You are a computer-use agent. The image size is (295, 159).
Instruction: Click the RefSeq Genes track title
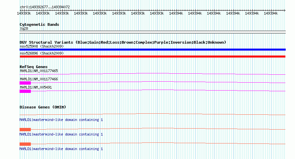33,67
